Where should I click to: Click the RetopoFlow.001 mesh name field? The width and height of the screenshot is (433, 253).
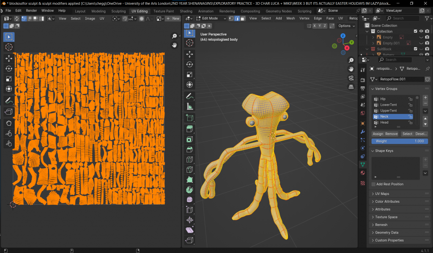(x=402, y=79)
